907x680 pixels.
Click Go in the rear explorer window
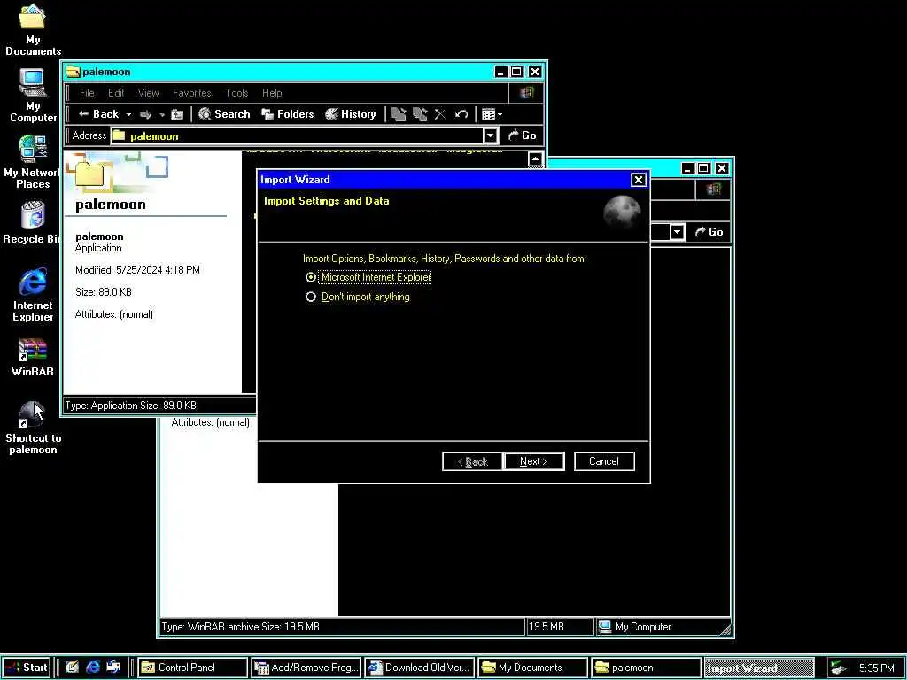[709, 232]
